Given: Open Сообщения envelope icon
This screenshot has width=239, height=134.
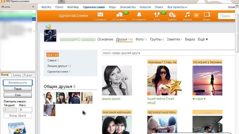Looking at the screenshot, I should pos(100,15).
